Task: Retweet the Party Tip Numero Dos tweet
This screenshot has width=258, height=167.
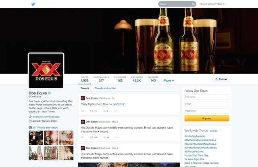Action: (x=91, y=110)
